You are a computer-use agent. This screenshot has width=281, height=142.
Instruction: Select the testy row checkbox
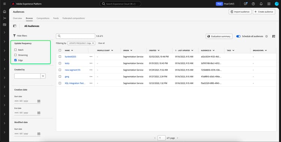tap(60, 63)
